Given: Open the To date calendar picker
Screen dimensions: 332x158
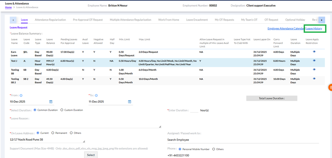Looking at the screenshot, I should [129, 102].
